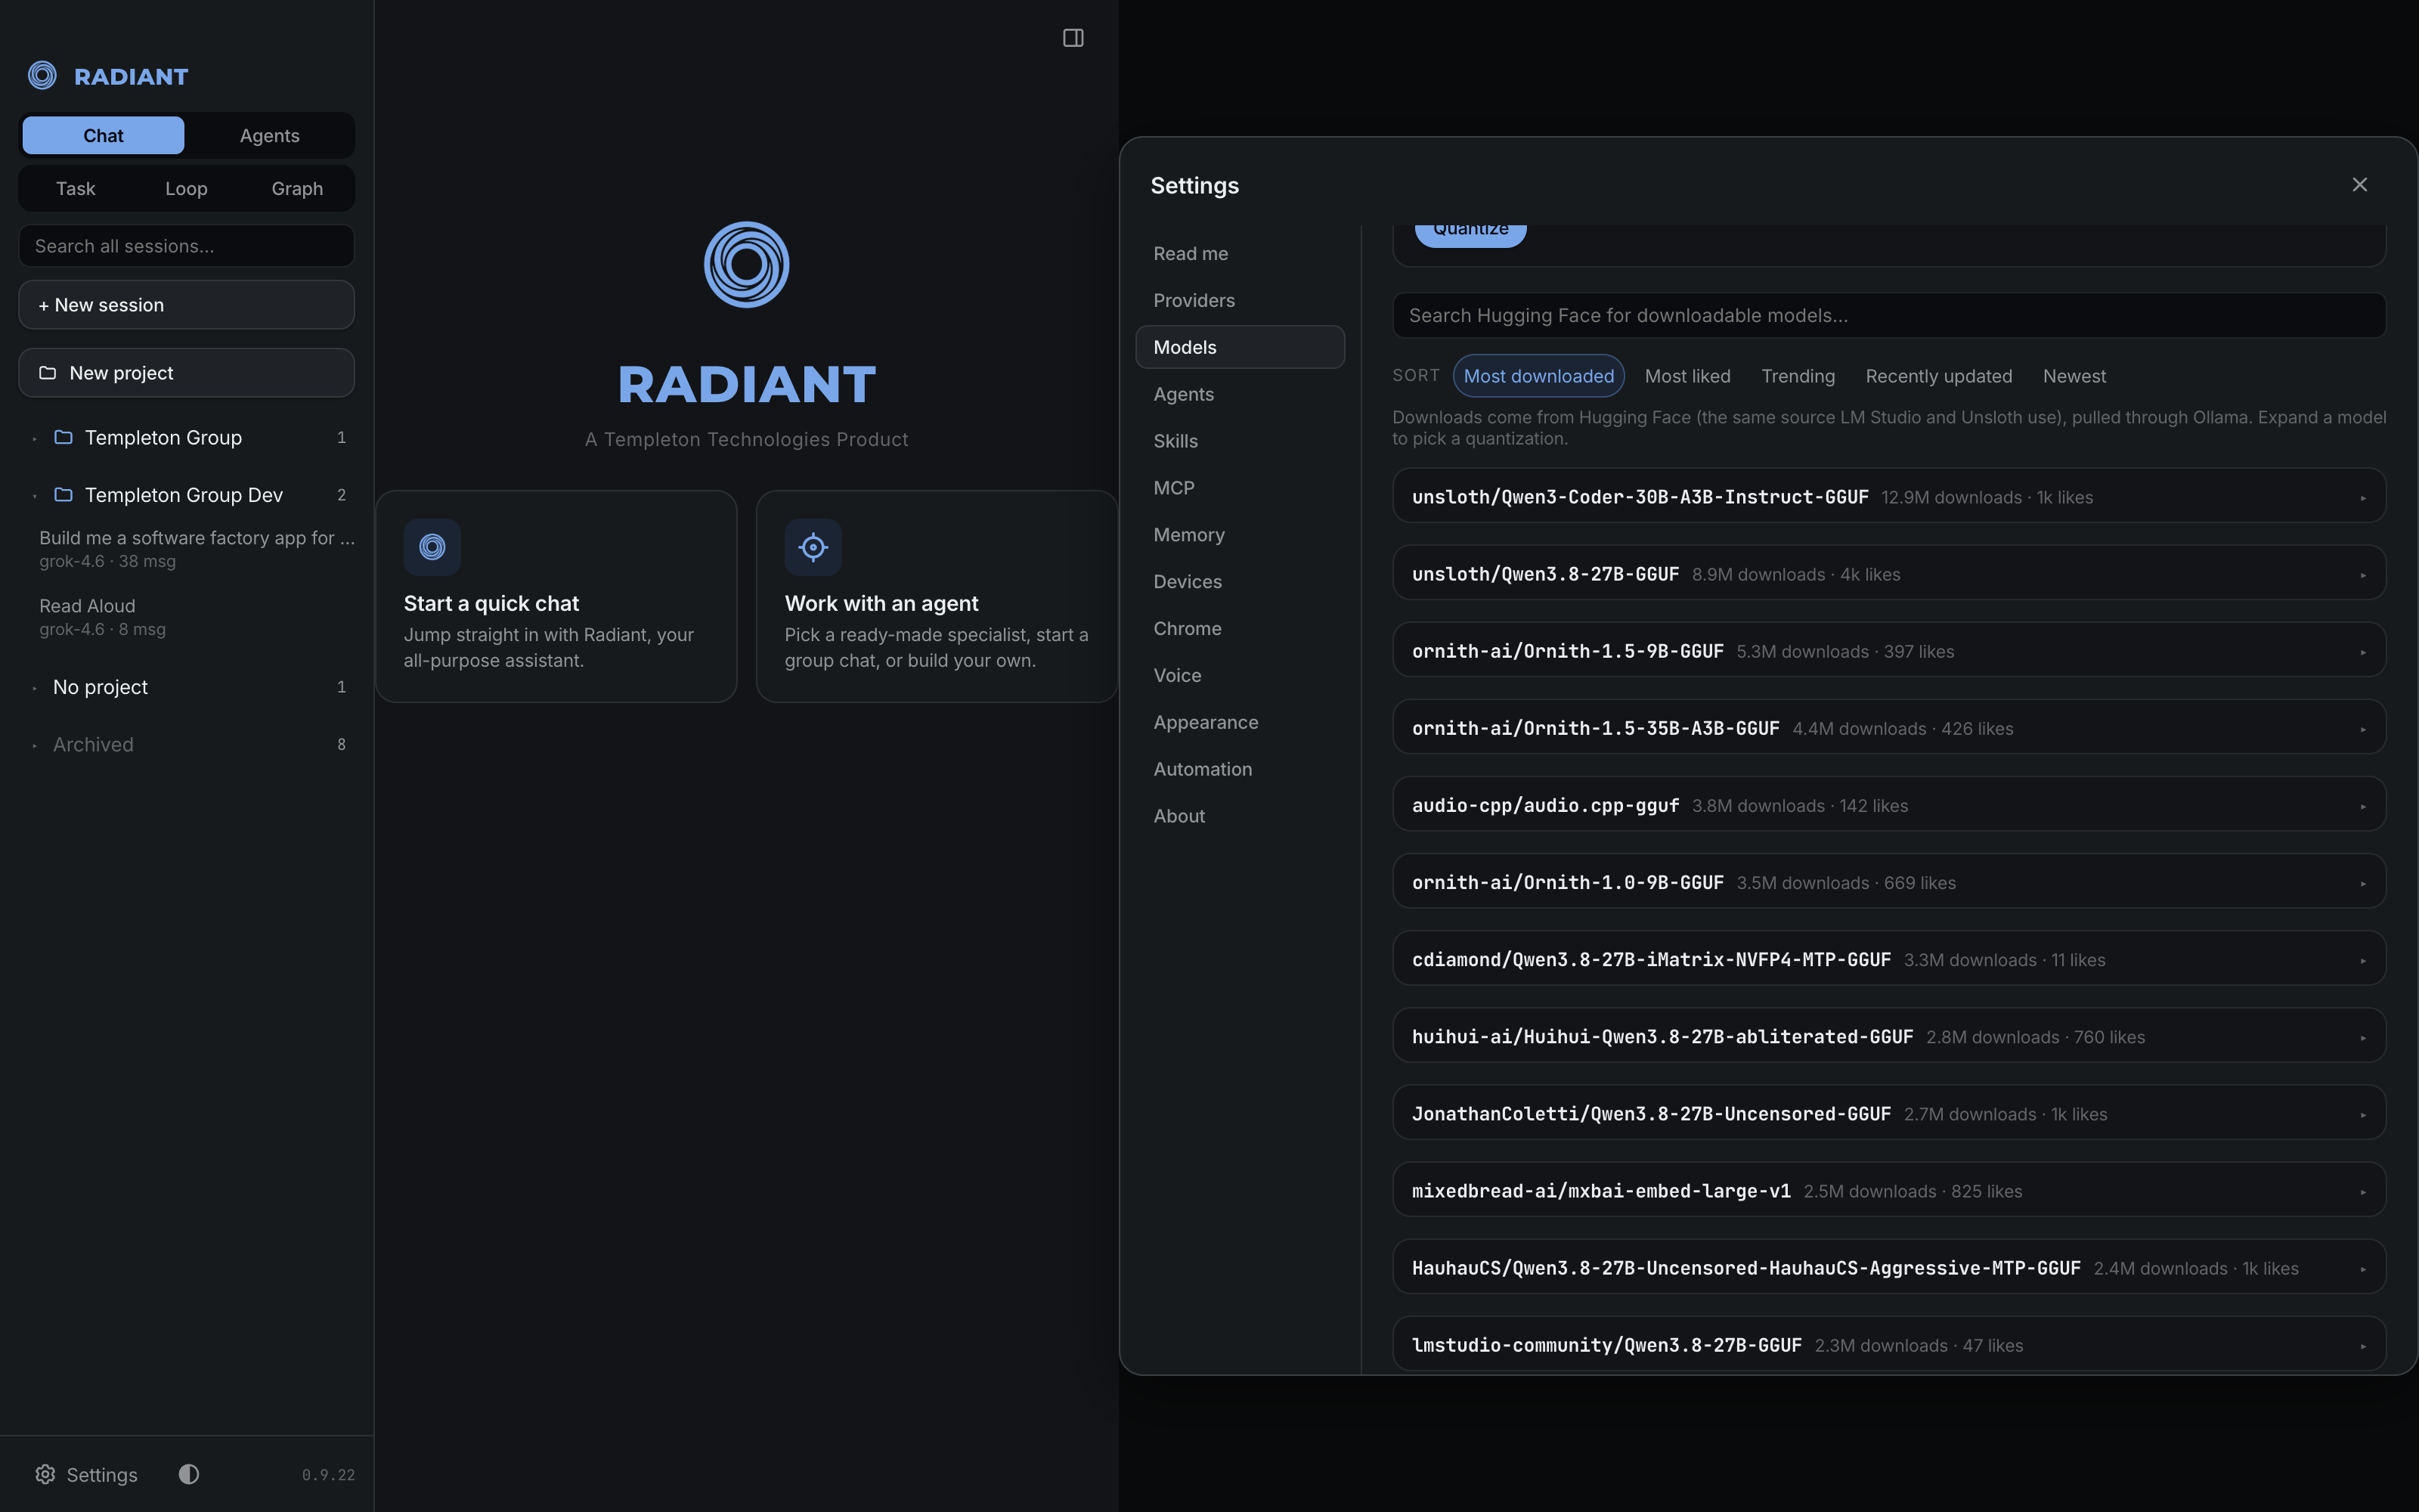Click the Templeton Group Dev folder icon
This screenshot has width=2419, height=1512.
click(x=63, y=495)
